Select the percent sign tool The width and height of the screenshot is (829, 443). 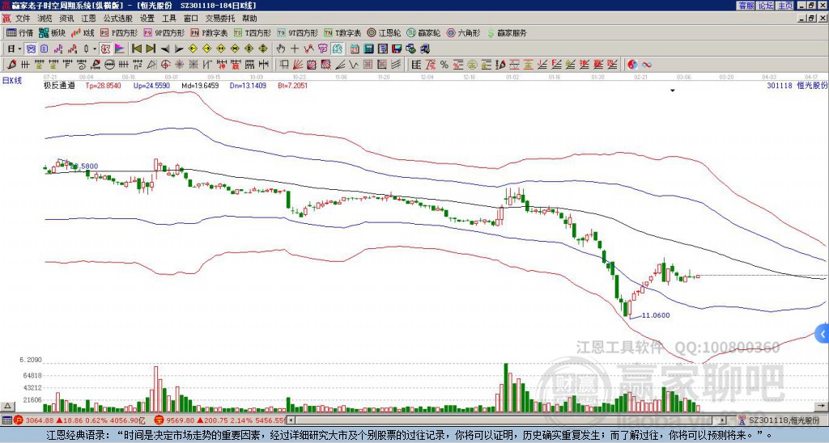[444, 65]
